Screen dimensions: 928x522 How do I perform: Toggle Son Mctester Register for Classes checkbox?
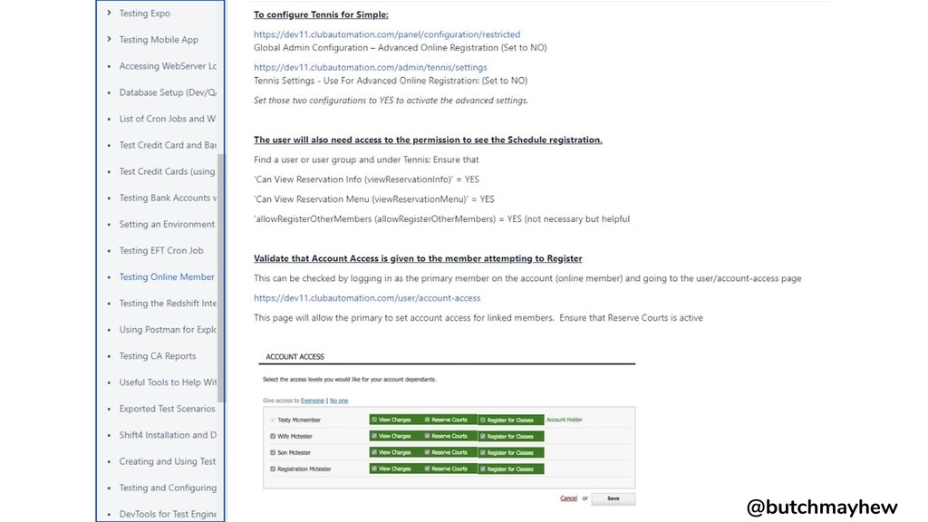pyautogui.click(x=483, y=453)
